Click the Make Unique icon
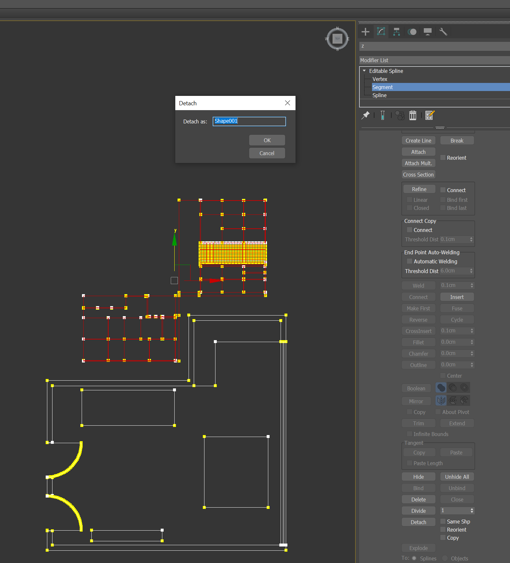This screenshot has height=563, width=510. click(400, 115)
